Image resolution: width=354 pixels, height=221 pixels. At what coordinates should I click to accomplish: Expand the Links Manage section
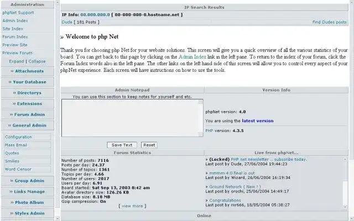(x=28, y=192)
